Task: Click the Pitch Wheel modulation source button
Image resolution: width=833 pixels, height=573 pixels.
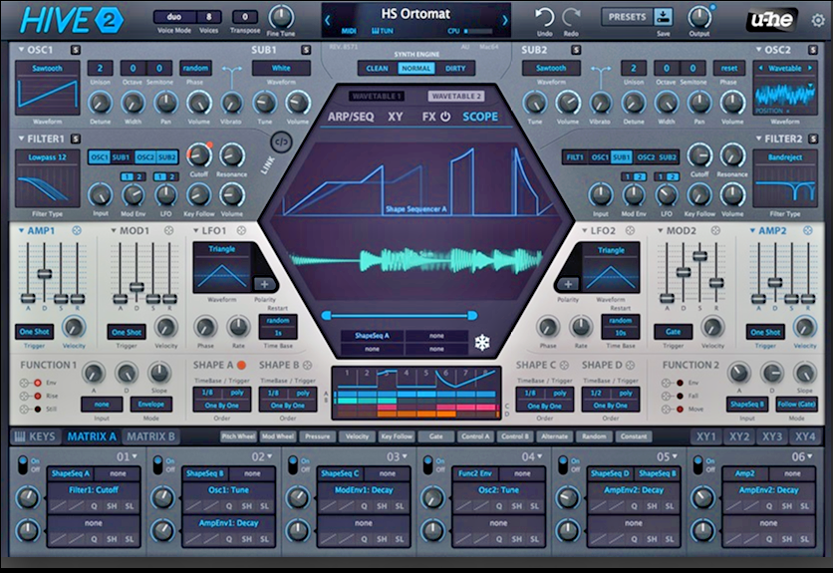Action: click(x=239, y=436)
